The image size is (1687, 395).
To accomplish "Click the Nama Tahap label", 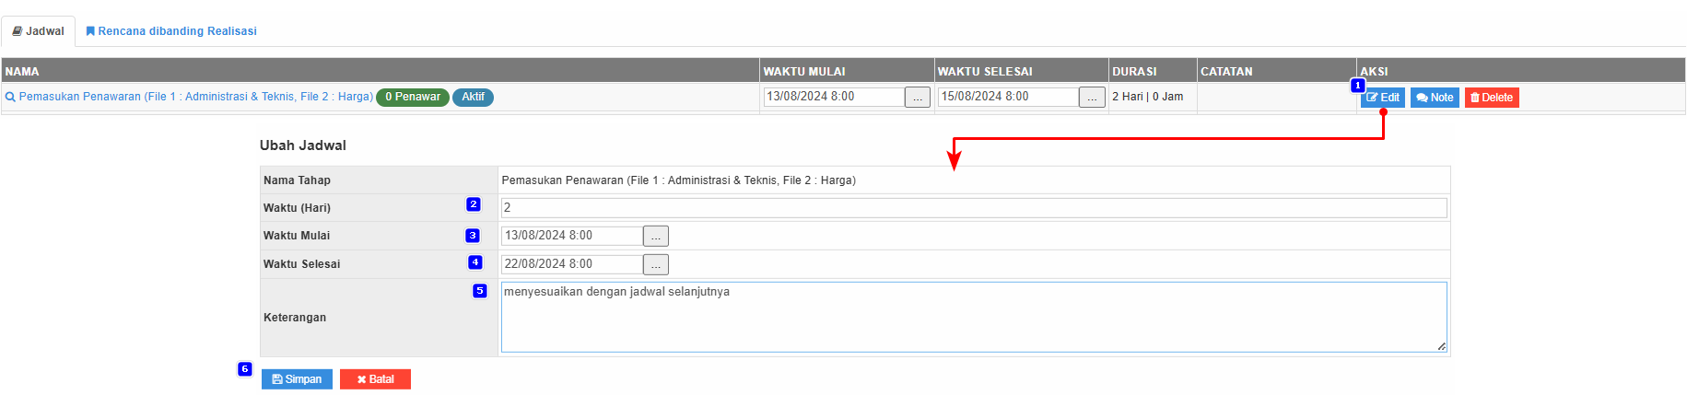I will point(297,180).
